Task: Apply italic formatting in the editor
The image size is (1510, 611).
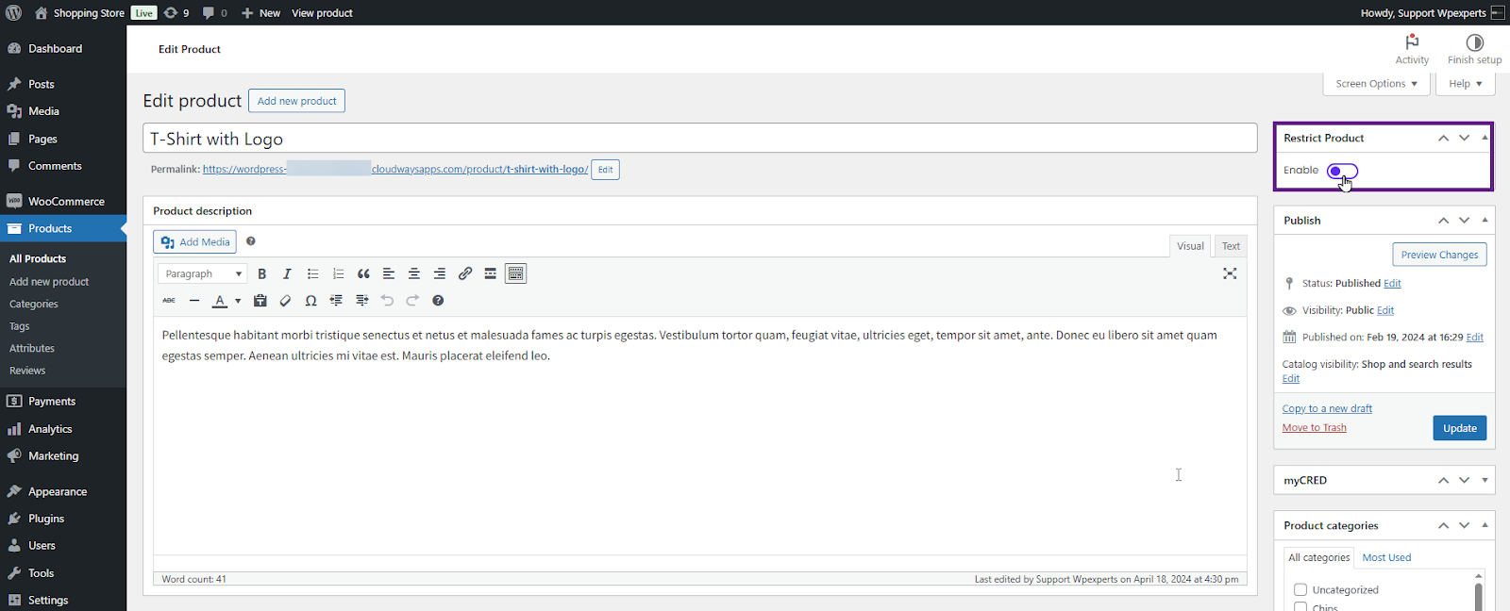Action: (x=287, y=273)
